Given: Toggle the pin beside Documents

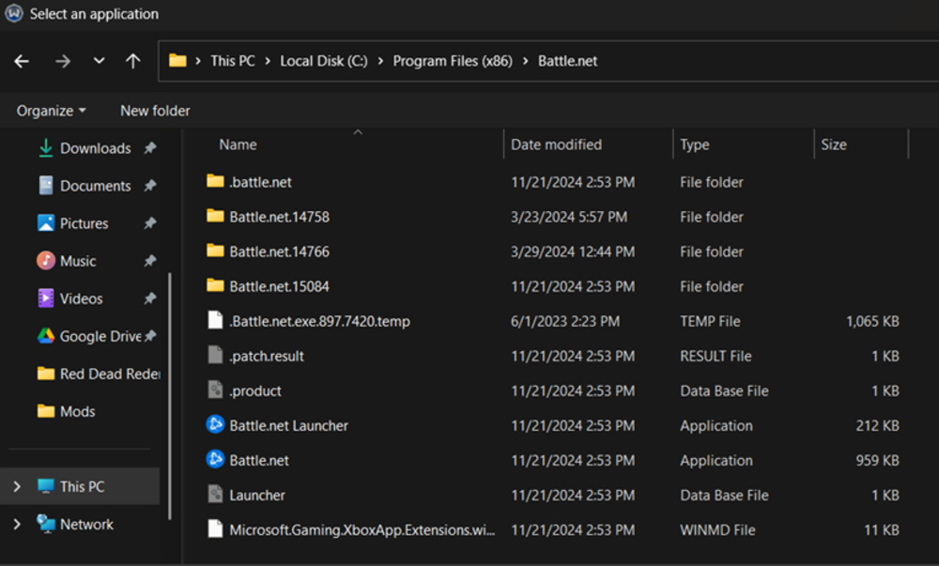Looking at the screenshot, I should tap(148, 186).
